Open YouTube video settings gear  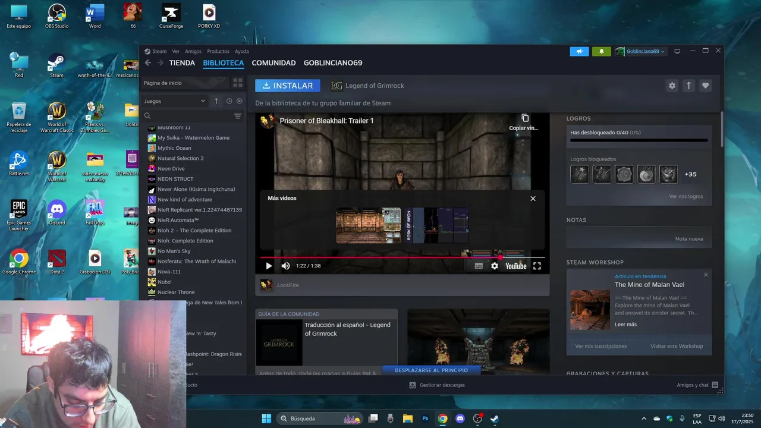(495, 266)
